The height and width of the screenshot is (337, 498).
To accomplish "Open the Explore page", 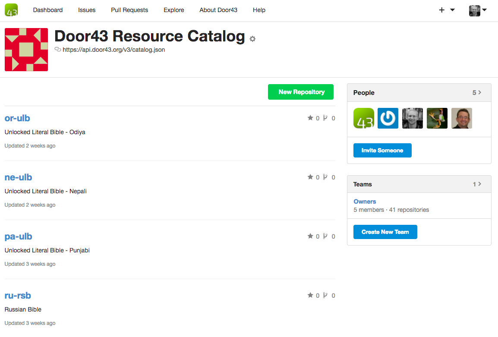I will point(174,10).
